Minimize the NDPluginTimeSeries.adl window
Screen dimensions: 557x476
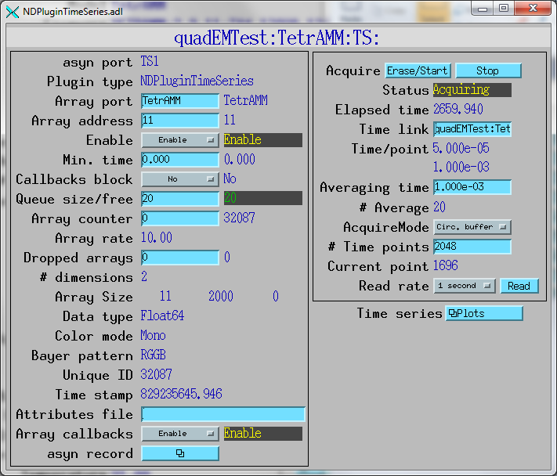pos(483,9)
